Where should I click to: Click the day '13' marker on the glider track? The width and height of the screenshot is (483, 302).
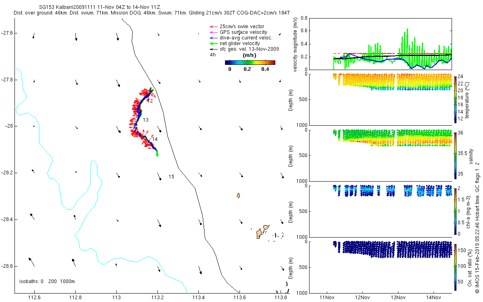point(146,120)
